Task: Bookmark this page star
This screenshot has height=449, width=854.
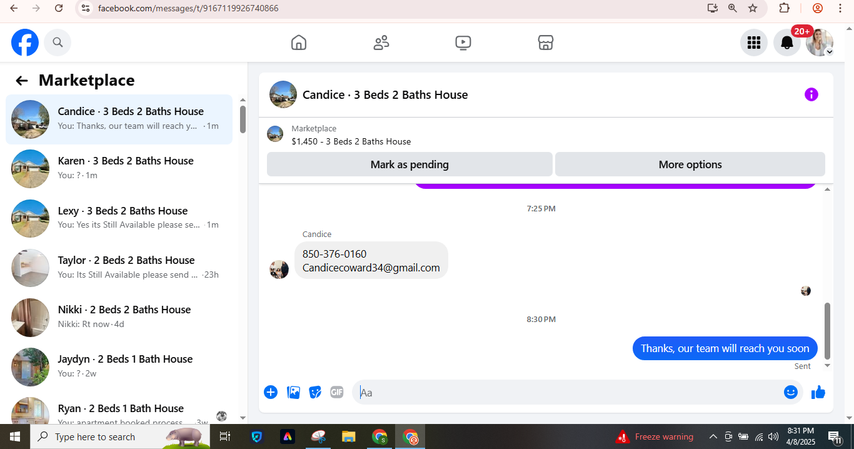Action: pos(753,8)
